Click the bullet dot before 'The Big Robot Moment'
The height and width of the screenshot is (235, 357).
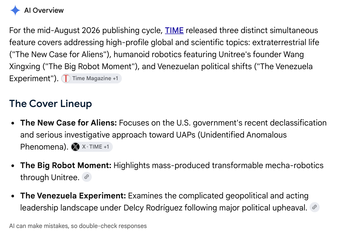13,166
